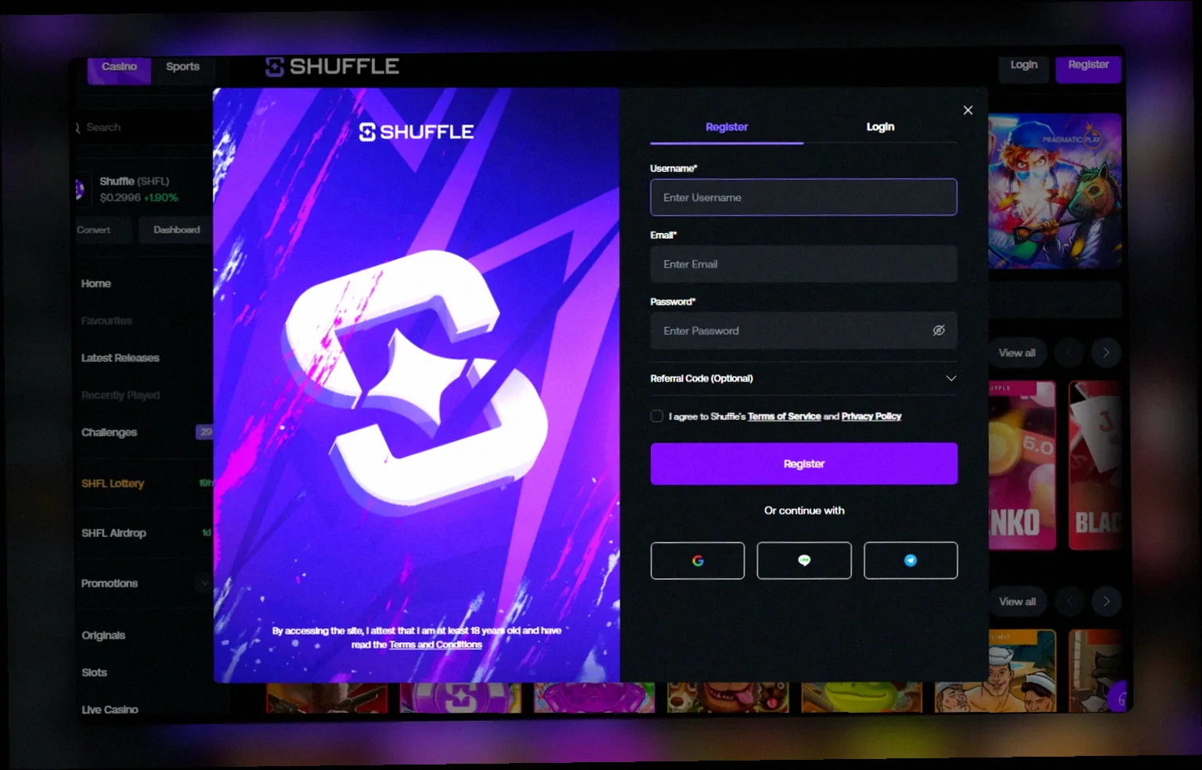Open the Terms and Conditions link
The width and height of the screenshot is (1202, 770).
pyautogui.click(x=435, y=645)
